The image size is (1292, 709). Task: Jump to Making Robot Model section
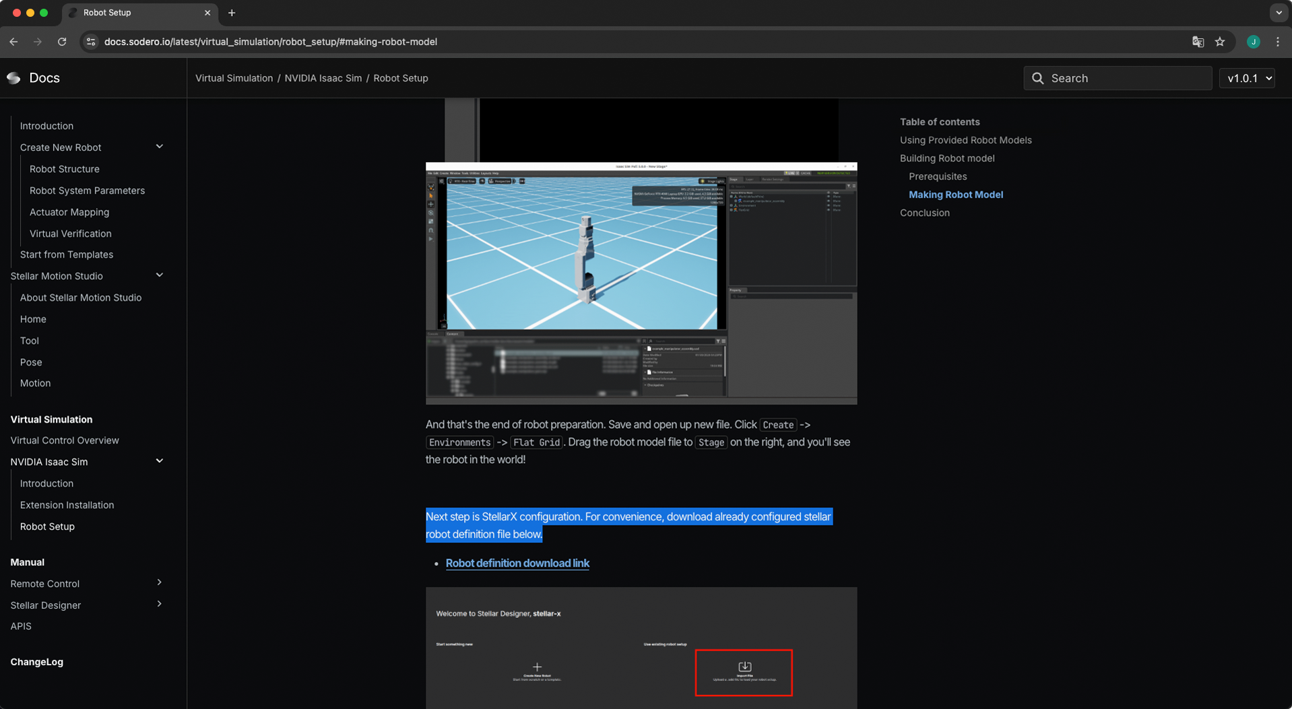pos(956,195)
